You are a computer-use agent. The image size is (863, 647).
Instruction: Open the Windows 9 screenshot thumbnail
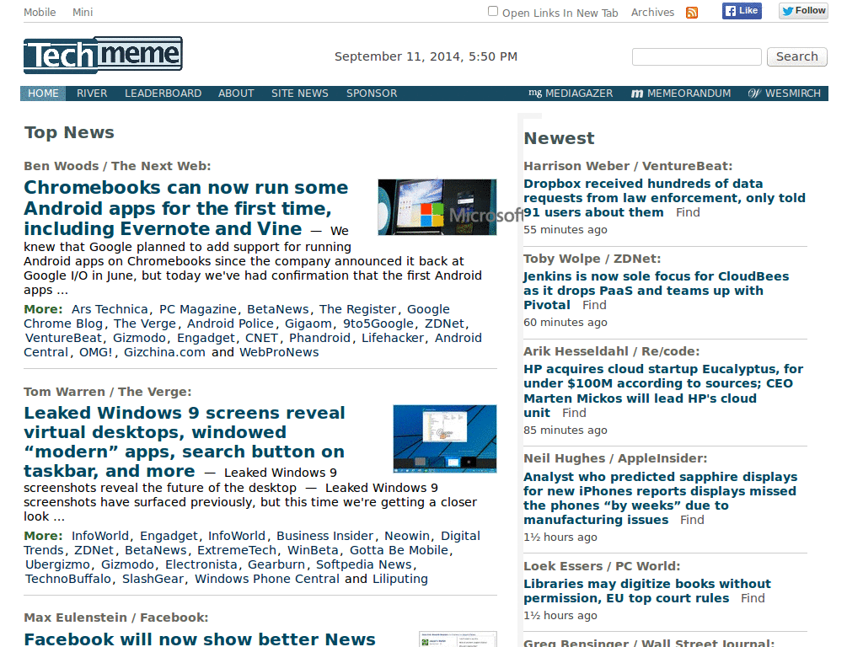point(445,439)
